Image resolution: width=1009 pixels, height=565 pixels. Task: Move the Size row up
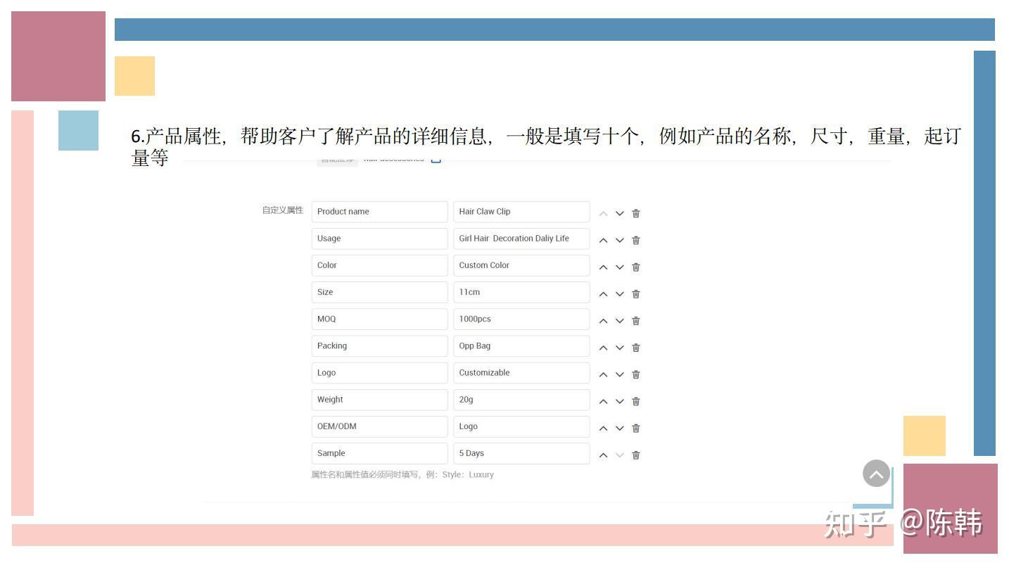click(x=603, y=294)
